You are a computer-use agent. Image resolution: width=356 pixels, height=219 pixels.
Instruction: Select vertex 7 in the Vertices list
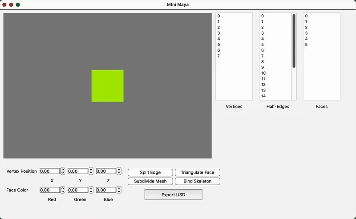pyautogui.click(x=219, y=56)
